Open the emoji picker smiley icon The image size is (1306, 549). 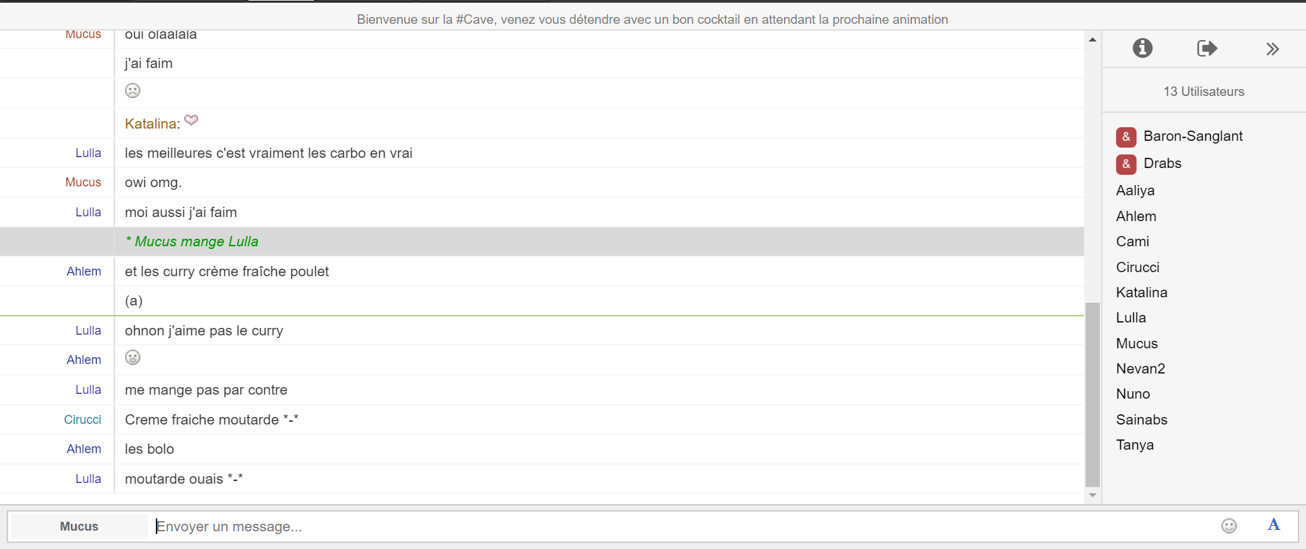click(1228, 526)
